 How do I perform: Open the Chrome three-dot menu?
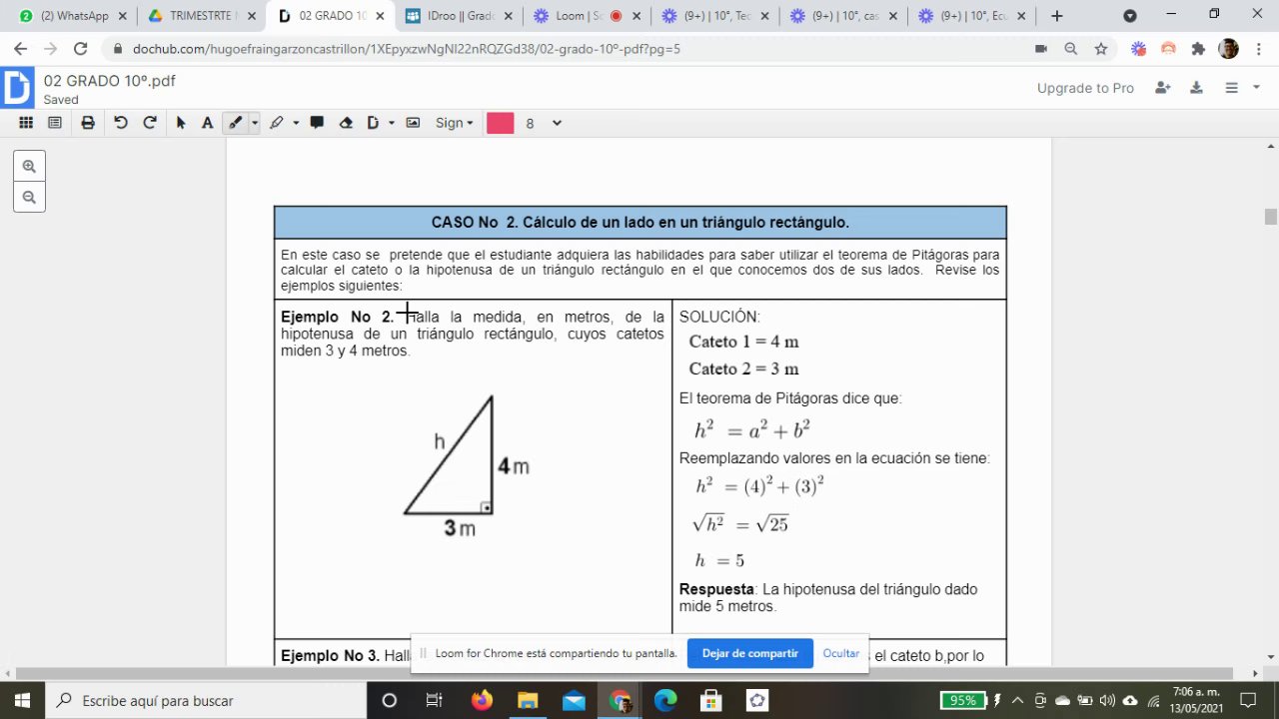pyautogui.click(x=1259, y=48)
